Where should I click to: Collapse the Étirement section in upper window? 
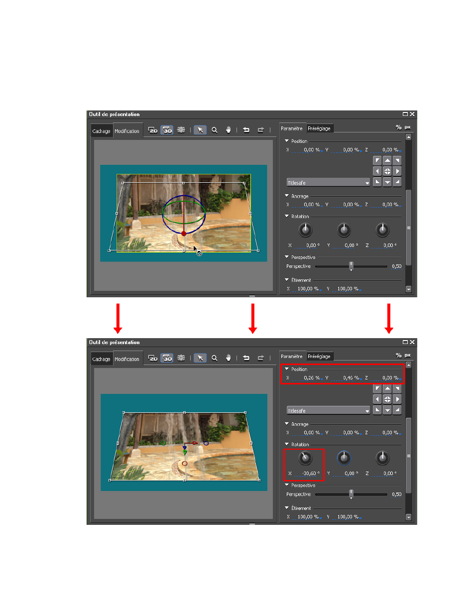click(287, 280)
